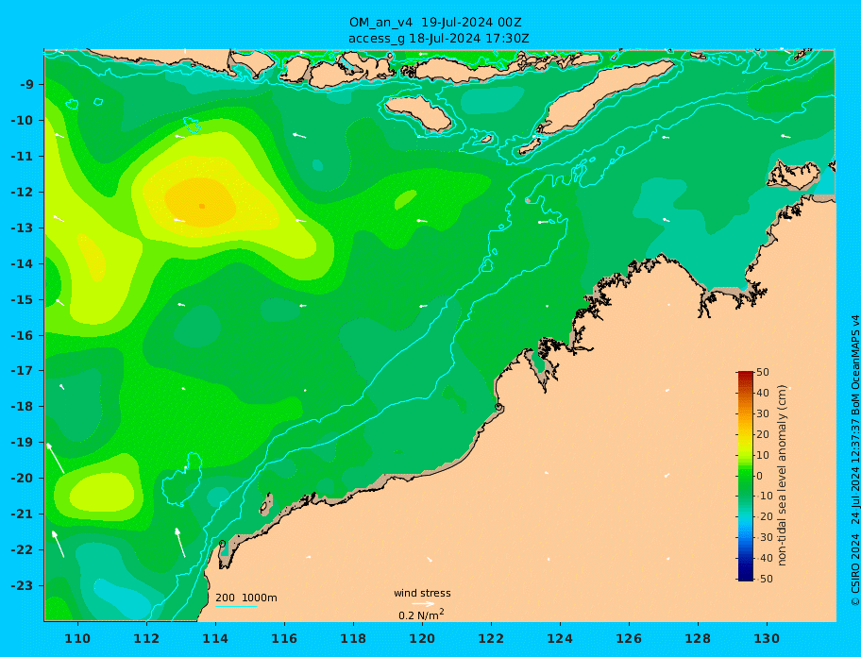
Task: Click latitude label -18
Action: point(23,406)
